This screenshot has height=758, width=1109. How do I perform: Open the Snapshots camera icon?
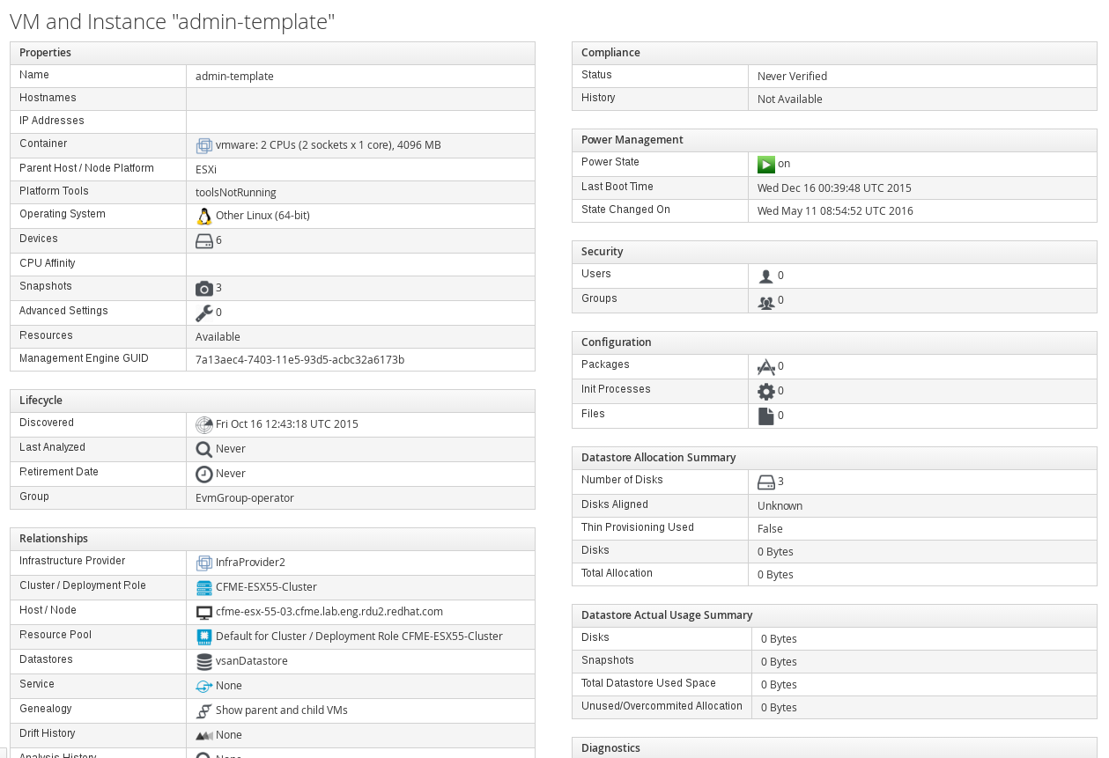click(204, 288)
